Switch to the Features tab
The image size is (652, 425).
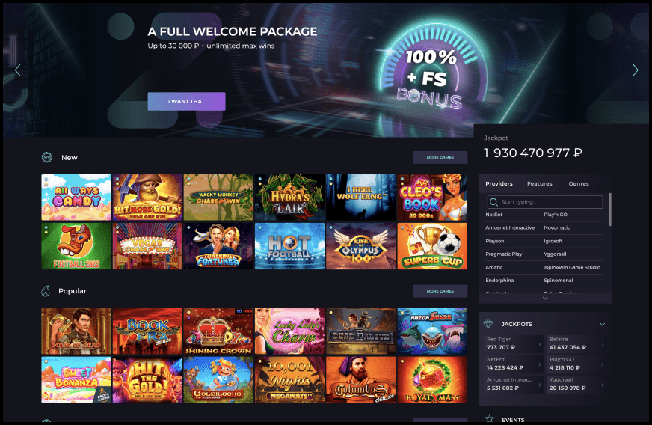click(539, 183)
